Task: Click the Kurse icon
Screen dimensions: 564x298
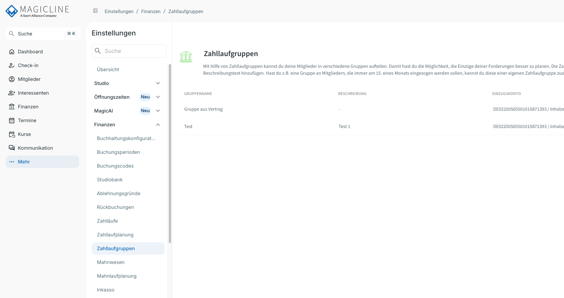Action: pyautogui.click(x=12, y=134)
